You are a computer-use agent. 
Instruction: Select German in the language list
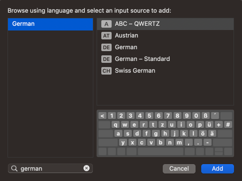click(50, 24)
